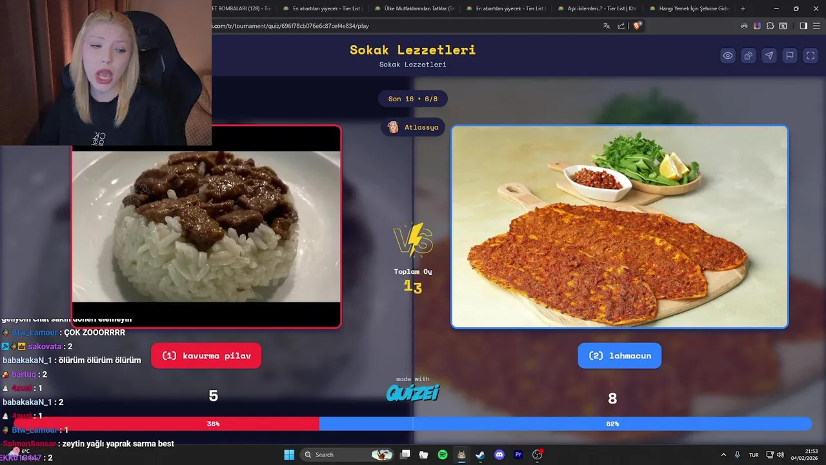The width and height of the screenshot is (826, 465).
Task: Click the paper plane share icon
Action: coord(769,56)
